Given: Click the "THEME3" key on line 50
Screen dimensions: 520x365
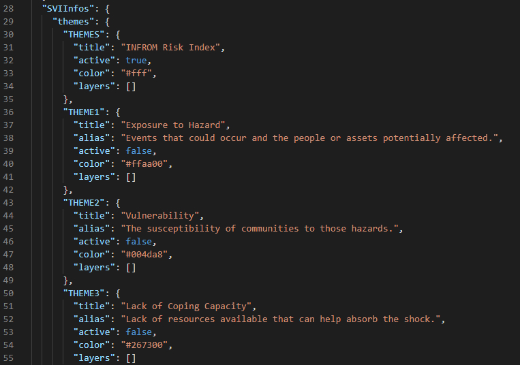Looking at the screenshot, I should pos(84,293).
